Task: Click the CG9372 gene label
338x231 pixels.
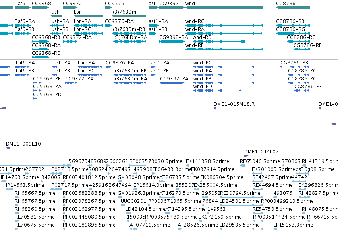Action: (x=72, y=4)
